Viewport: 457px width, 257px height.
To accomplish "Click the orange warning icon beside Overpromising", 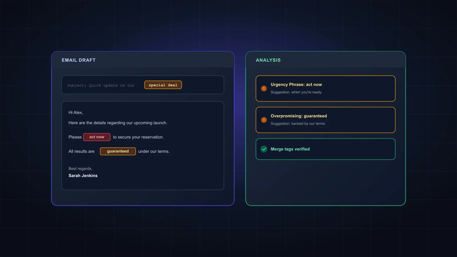I will [x=264, y=120].
